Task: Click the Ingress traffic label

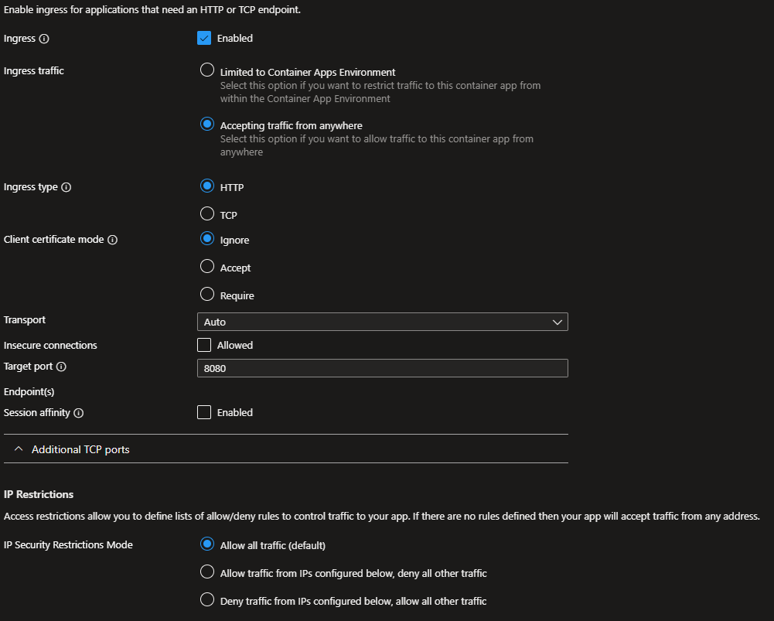Action: click(x=33, y=70)
